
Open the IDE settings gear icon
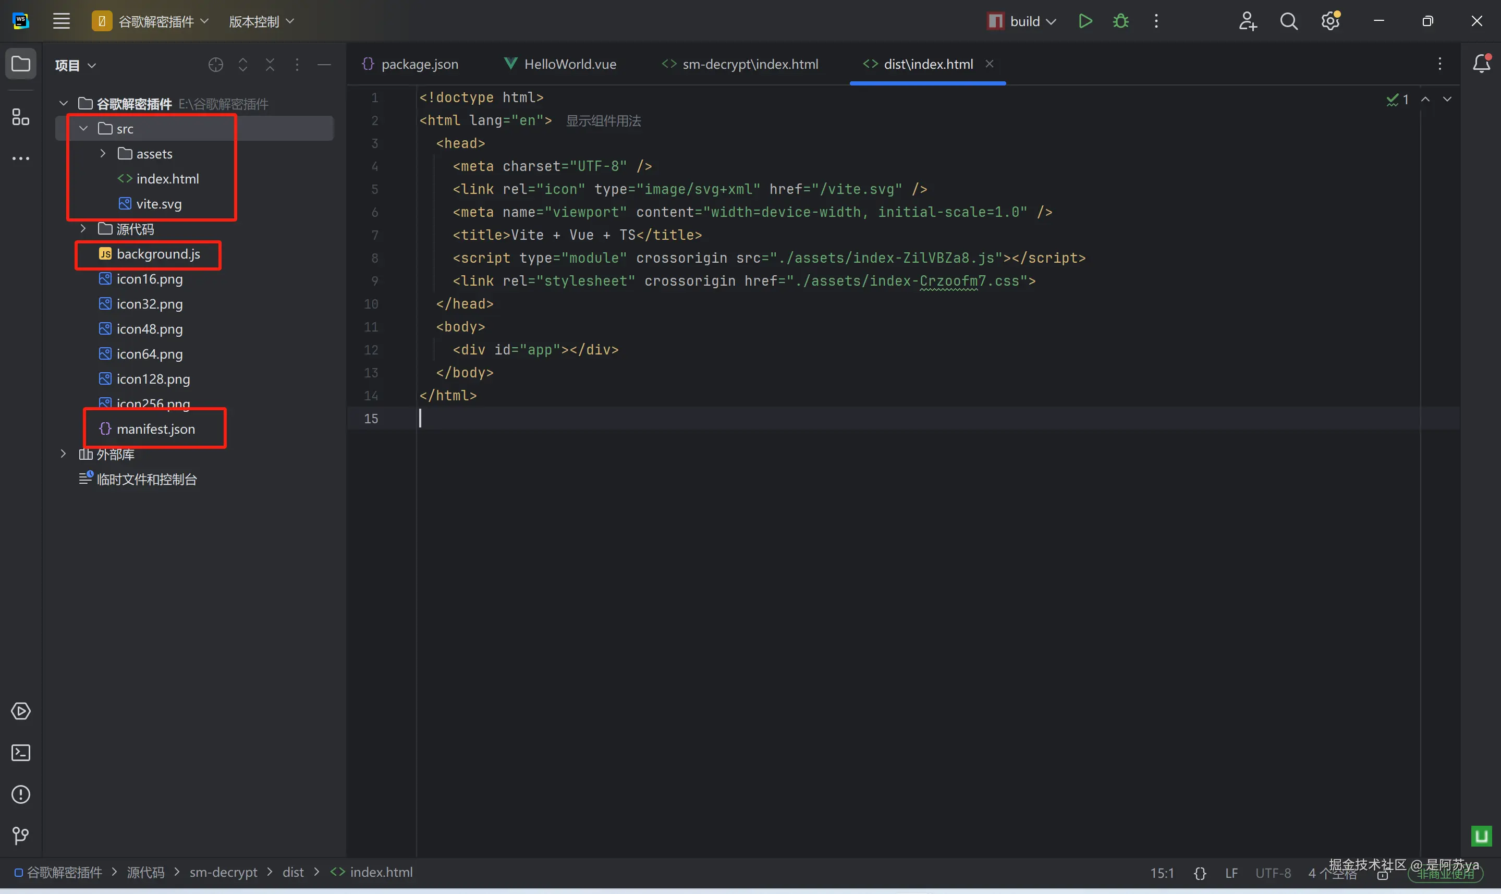pos(1330,21)
